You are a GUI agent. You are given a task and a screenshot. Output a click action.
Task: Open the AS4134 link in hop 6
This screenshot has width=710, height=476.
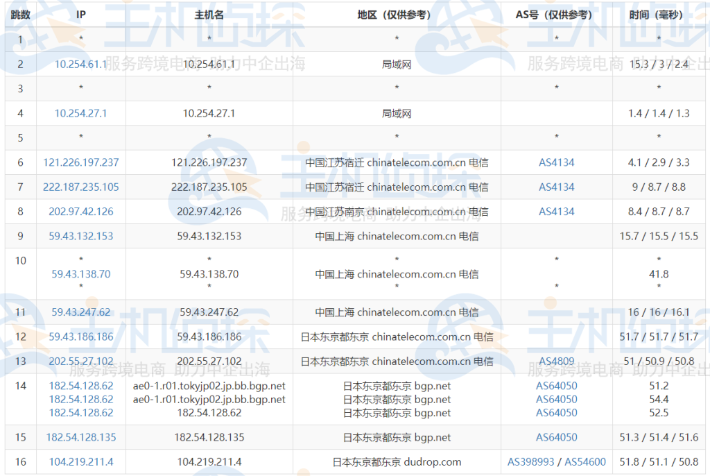556,162
